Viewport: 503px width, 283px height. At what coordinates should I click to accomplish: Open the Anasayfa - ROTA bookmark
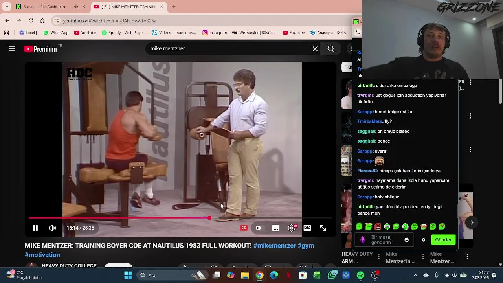point(328,33)
